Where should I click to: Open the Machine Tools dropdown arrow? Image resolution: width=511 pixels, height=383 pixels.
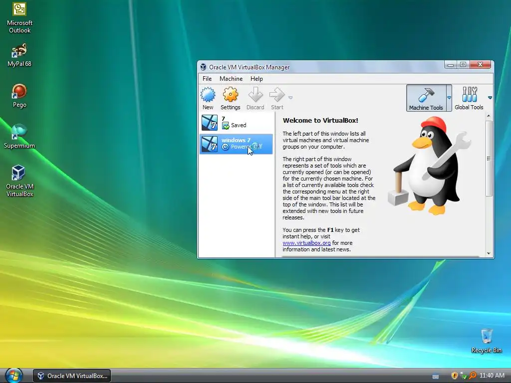pos(449,98)
